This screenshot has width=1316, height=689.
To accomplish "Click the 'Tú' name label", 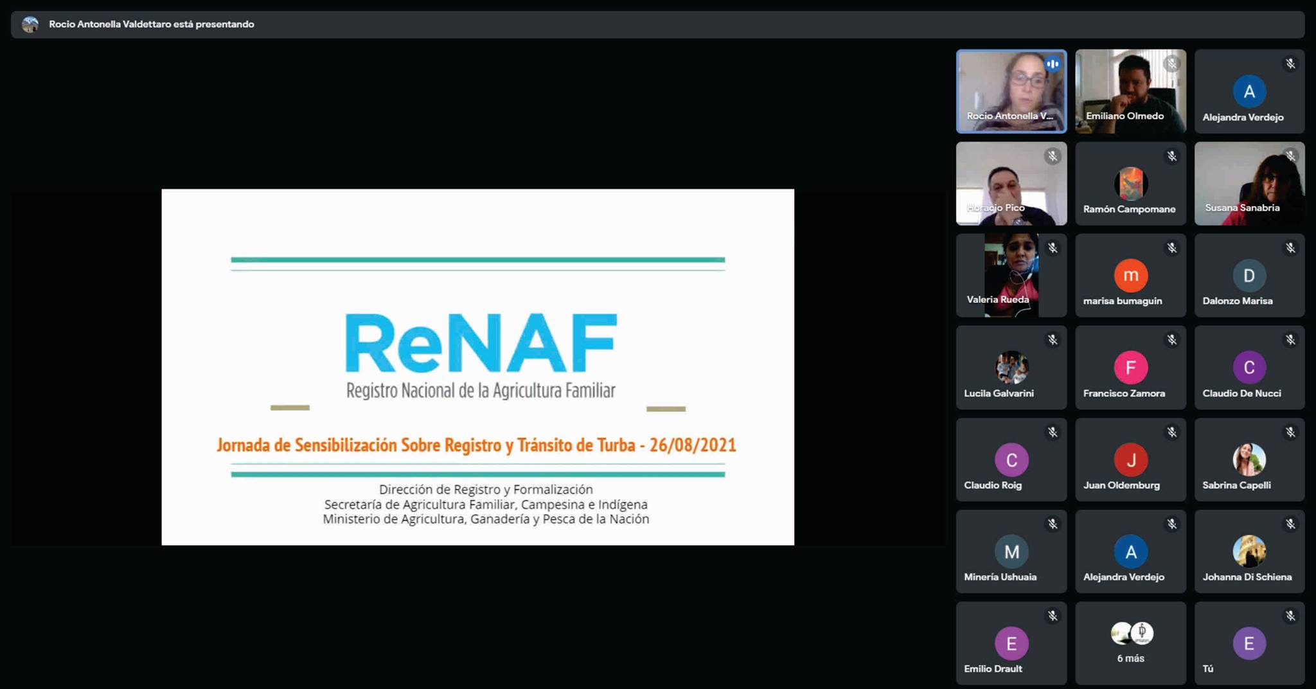I will click(x=1208, y=669).
